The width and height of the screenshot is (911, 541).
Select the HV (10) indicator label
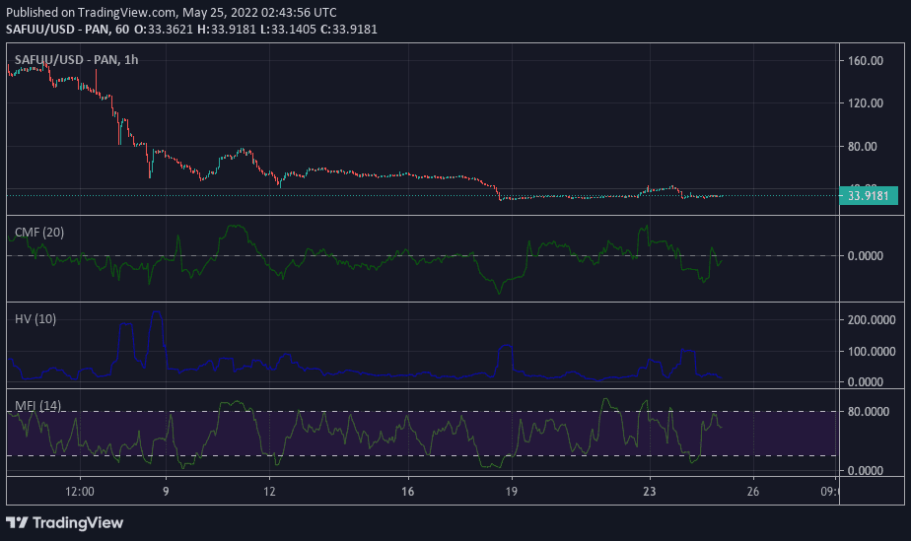point(35,318)
